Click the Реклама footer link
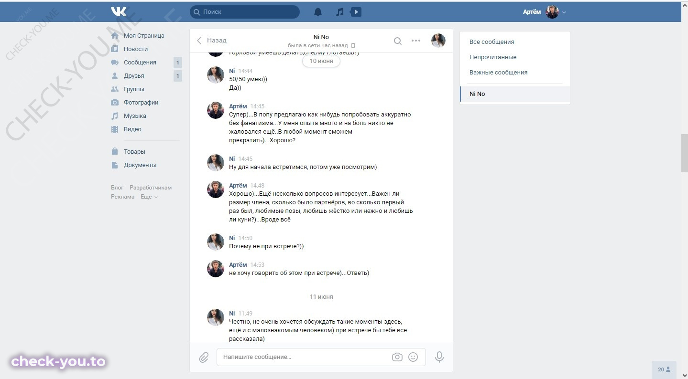 123,197
